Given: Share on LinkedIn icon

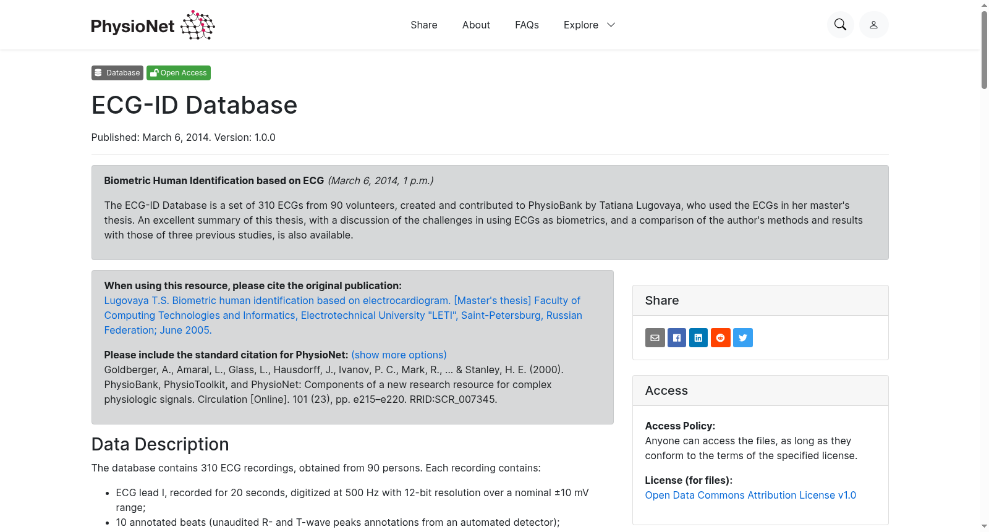Looking at the screenshot, I should click(698, 338).
